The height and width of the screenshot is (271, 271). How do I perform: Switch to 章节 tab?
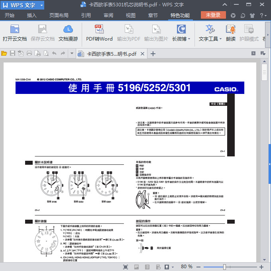click(x=153, y=16)
